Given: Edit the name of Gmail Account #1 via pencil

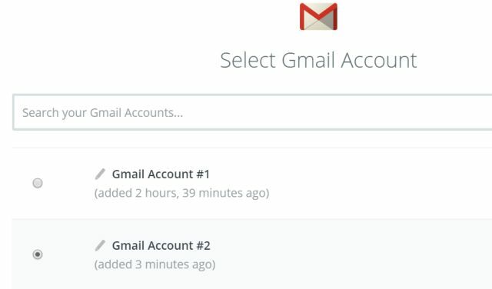Looking at the screenshot, I should click(x=100, y=174).
